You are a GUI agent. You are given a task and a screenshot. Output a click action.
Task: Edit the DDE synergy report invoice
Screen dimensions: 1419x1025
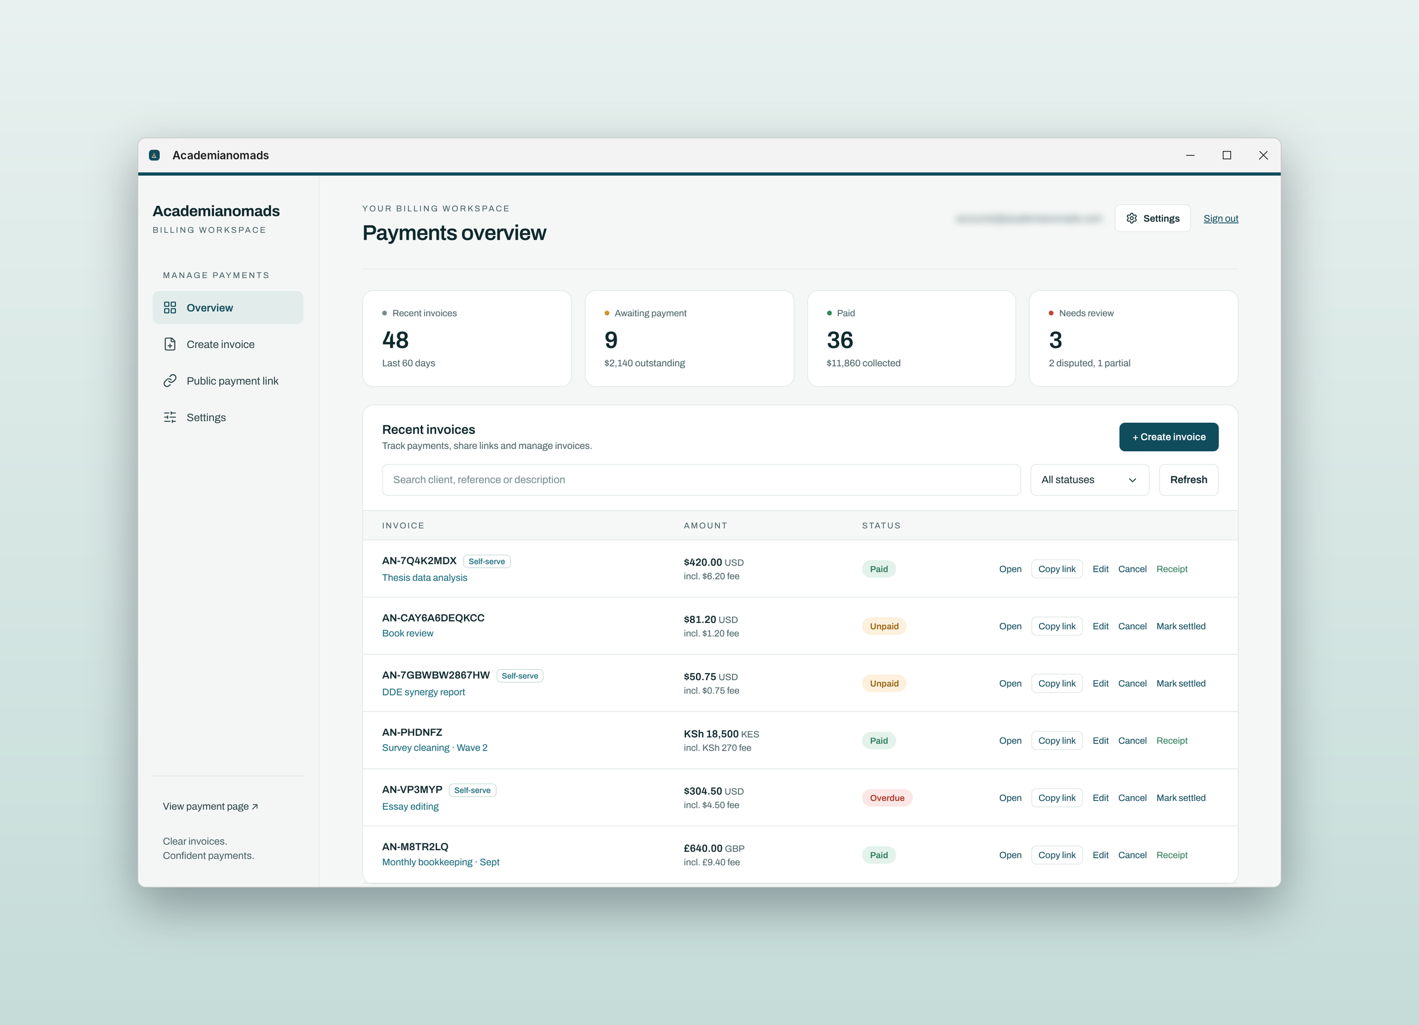pyautogui.click(x=1100, y=683)
